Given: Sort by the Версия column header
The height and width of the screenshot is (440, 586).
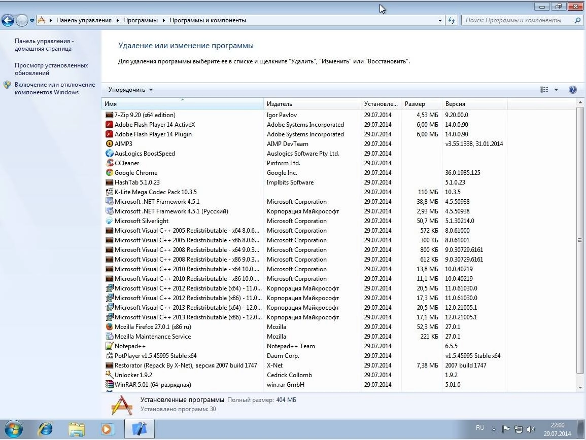Looking at the screenshot, I should pos(474,104).
